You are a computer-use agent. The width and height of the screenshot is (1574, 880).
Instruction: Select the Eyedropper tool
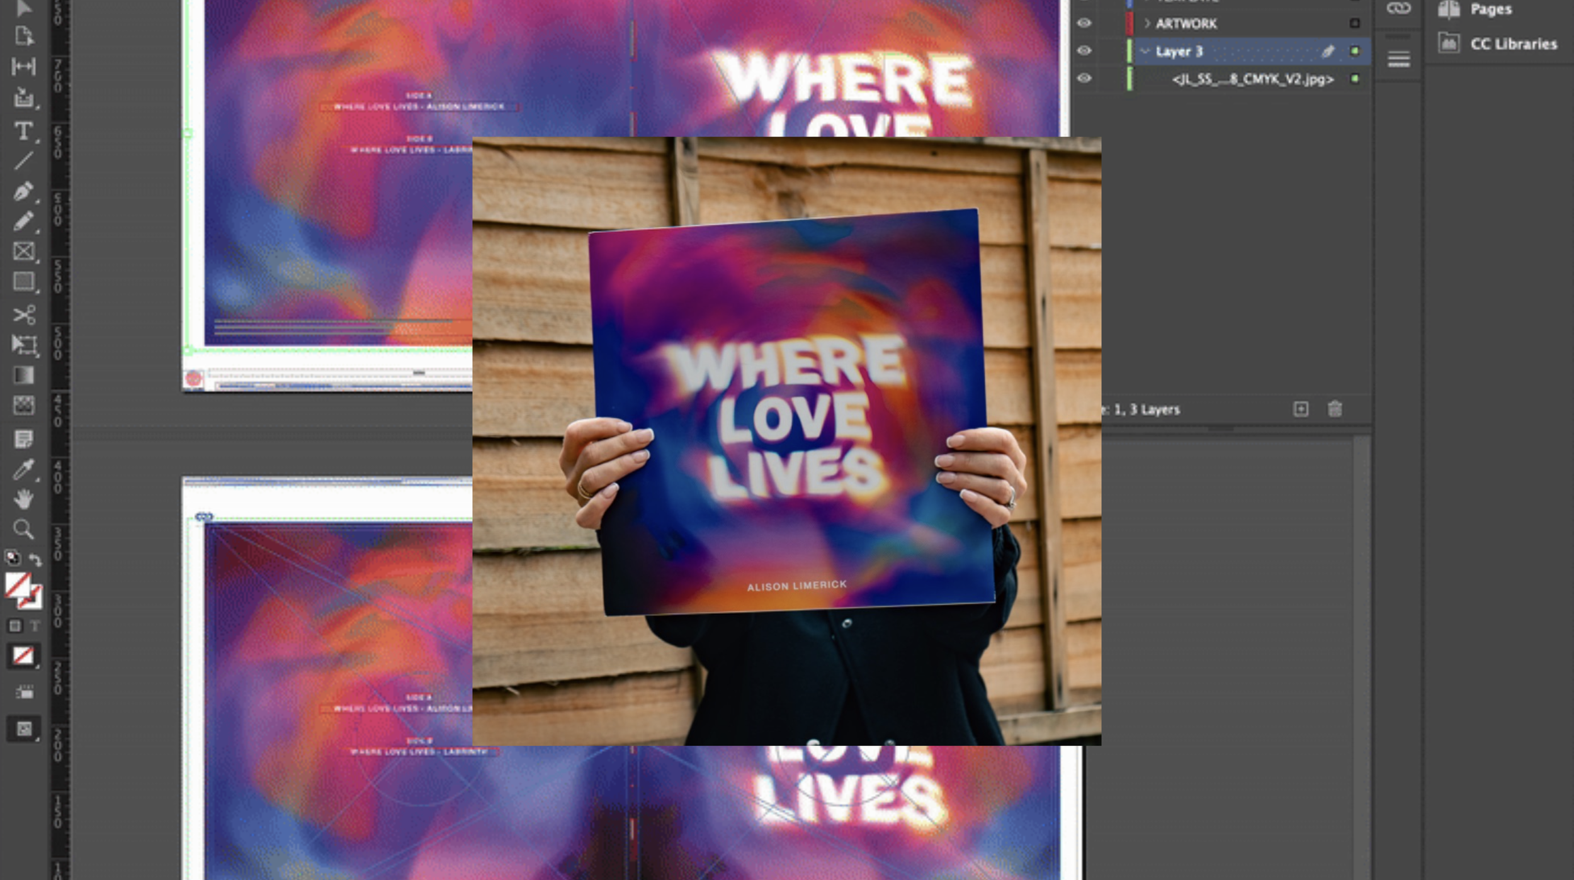point(24,469)
